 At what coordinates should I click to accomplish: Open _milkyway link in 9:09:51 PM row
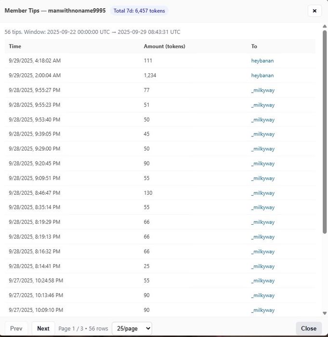pyautogui.click(x=263, y=178)
